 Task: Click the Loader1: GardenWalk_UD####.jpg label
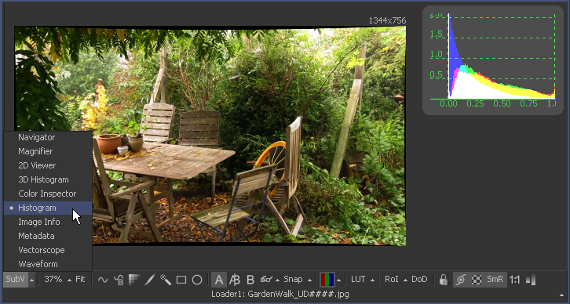280,294
